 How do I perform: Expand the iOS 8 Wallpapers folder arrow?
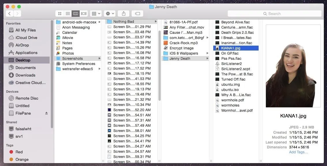pyautogui.click(x=207, y=53)
